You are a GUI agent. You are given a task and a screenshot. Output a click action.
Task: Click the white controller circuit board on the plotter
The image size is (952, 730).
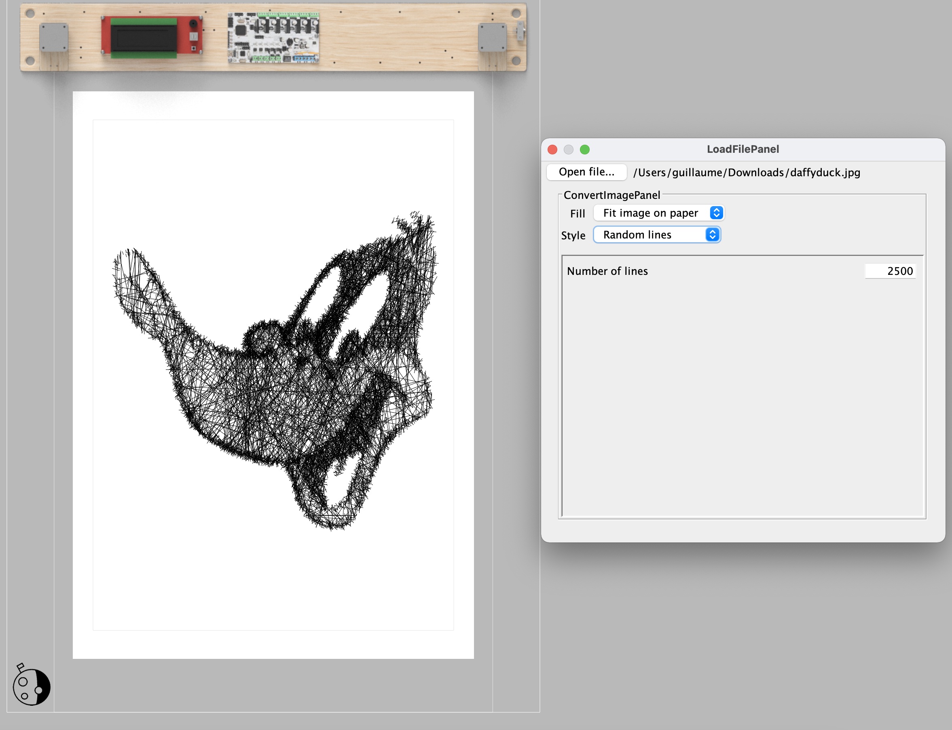pyautogui.click(x=274, y=37)
